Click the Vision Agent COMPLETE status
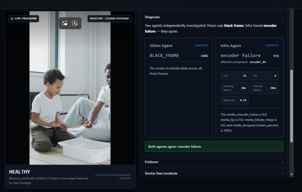302x192 pixels. (x=201, y=45)
